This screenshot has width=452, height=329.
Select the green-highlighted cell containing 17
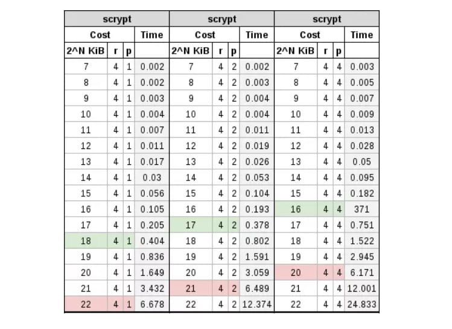191,225
